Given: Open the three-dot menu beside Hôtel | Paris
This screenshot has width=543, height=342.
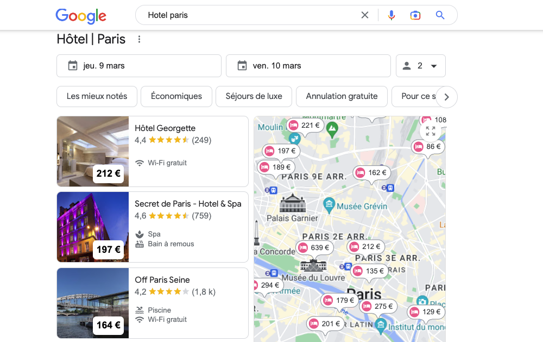Looking at the screenshot, I should [x=139, y=39].
